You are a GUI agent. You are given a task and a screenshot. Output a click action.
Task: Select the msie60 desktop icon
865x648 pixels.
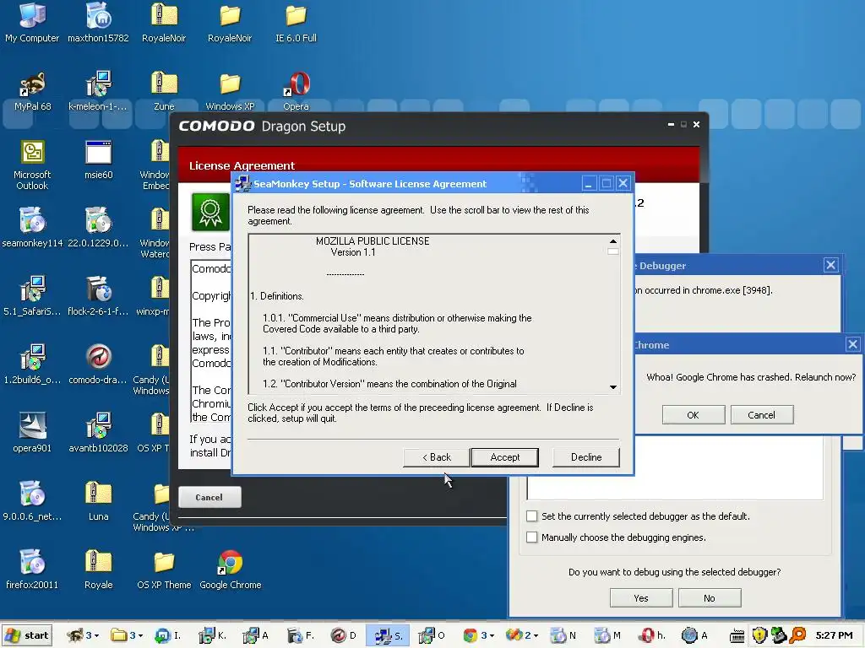tap(98, 159)
